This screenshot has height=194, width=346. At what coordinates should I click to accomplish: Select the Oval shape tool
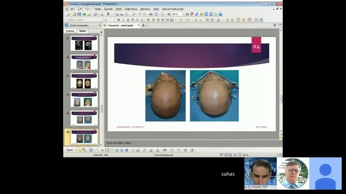pyautogui.click(x=112, y=150)
